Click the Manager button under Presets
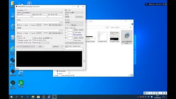 74,25
